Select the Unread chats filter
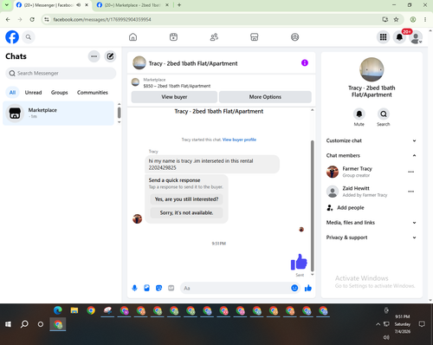Viewport: 433px width, 345px height. [x=33, y=93]
